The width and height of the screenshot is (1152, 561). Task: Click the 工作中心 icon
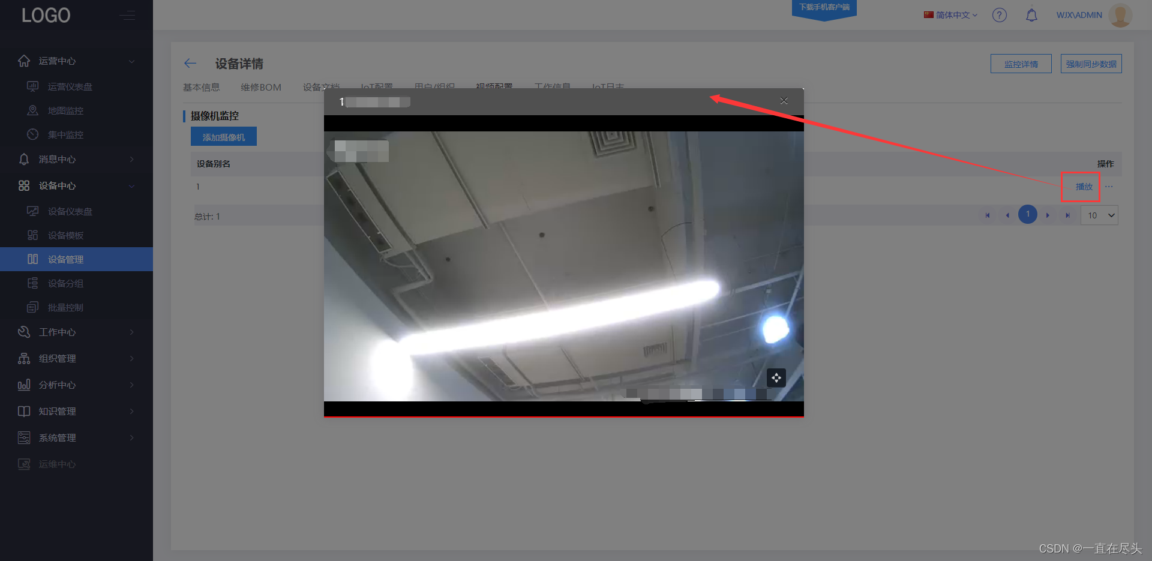pos(24,332)
